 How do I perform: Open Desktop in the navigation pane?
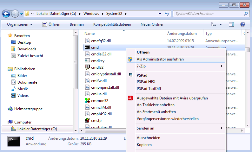click(24, 42)
